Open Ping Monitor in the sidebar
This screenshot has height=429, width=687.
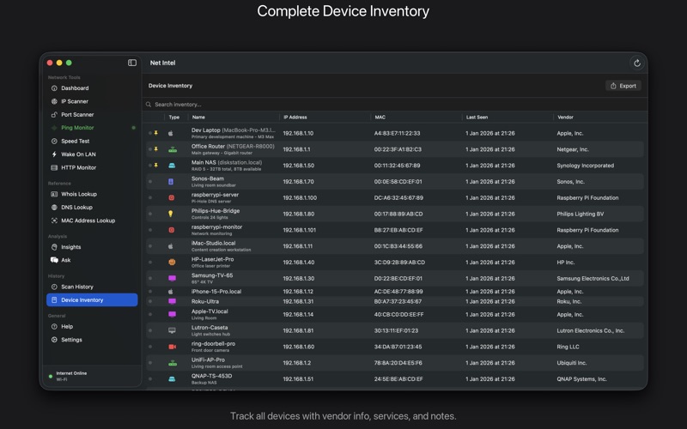pos(92,127)
